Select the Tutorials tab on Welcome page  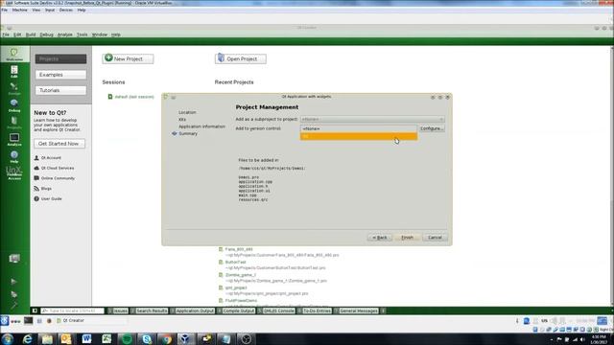point(60,90)
